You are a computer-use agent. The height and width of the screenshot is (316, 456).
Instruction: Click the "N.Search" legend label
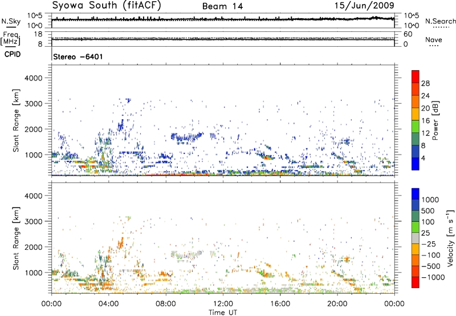click(440, 21)
